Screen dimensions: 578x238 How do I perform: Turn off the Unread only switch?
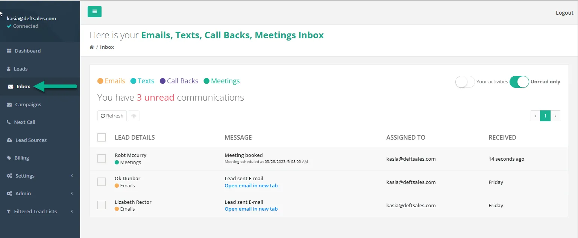[x=519, y=82]
